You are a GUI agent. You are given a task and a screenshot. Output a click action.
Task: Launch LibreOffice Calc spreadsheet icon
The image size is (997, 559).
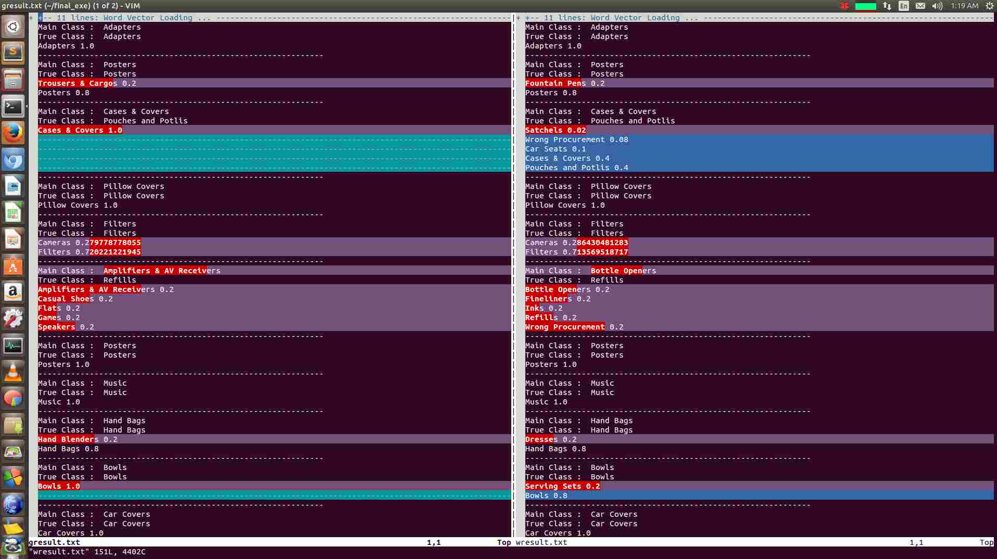click(x=13, y=213)
